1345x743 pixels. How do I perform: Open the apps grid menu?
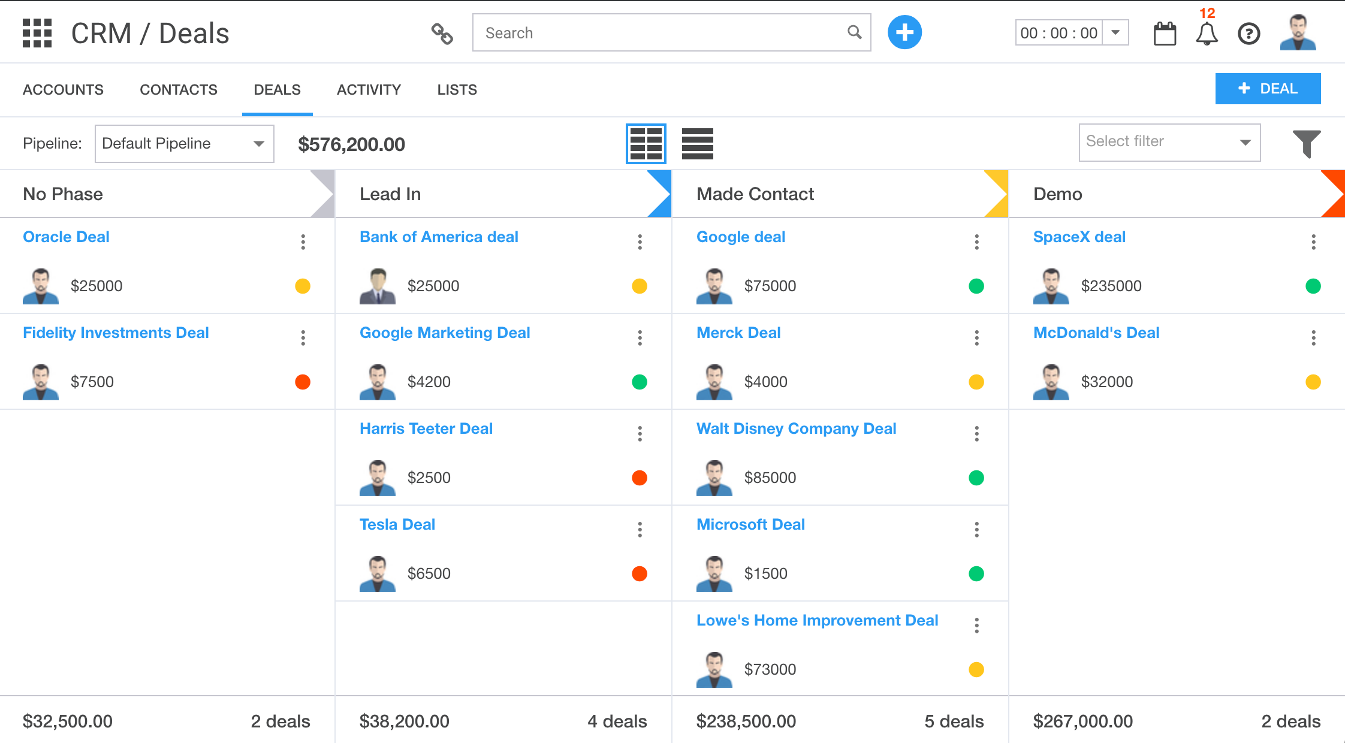(x=37, y=33)
